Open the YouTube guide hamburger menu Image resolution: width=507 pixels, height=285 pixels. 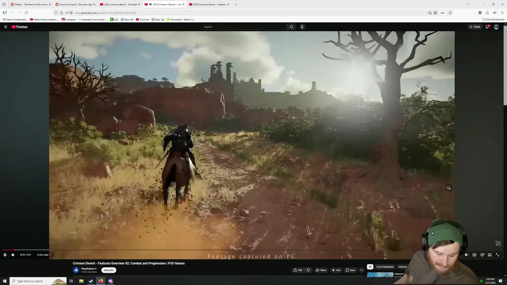[x=6, y=27]
